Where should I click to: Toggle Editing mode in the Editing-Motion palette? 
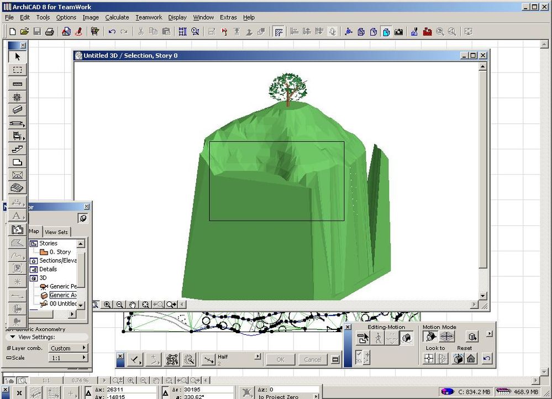362,338
